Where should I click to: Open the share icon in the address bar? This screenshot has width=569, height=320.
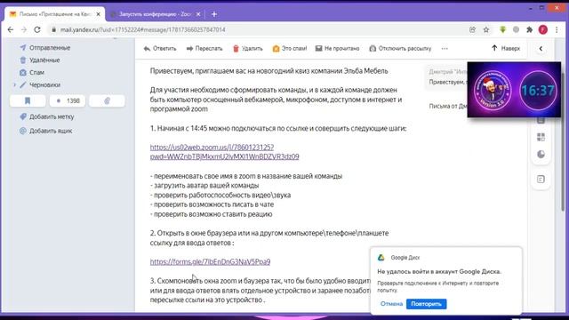472,29
